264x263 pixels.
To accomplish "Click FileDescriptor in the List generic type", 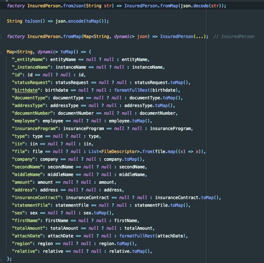I will coord(119,152).
